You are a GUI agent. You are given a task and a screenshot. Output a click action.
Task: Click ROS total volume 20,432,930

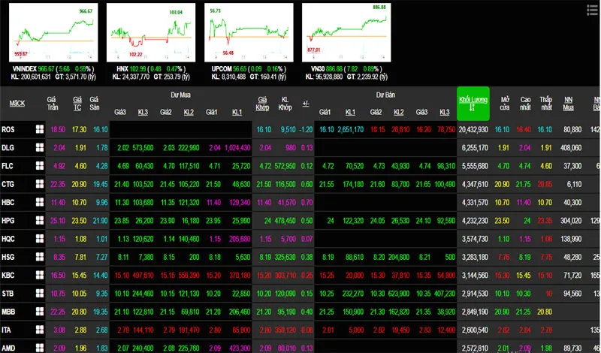click(475, 129)
